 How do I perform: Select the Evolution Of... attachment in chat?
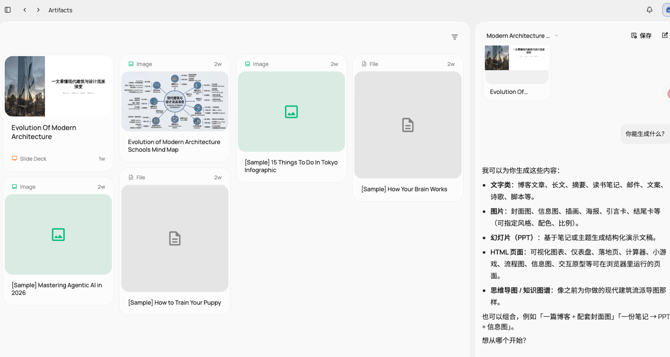517,71
